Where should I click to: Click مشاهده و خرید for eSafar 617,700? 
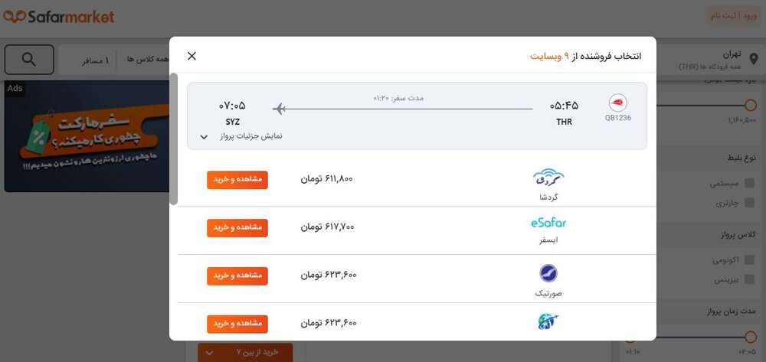tap(237, 227)
